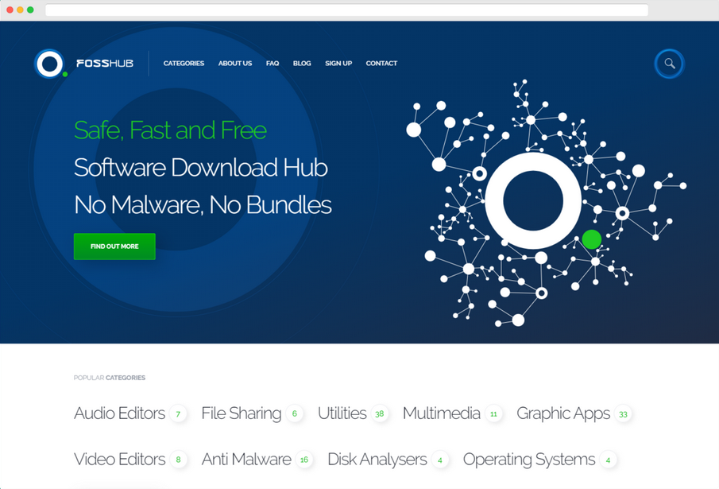Click the yellow minimize window button

pyautogui.click(x=20, y=10)
